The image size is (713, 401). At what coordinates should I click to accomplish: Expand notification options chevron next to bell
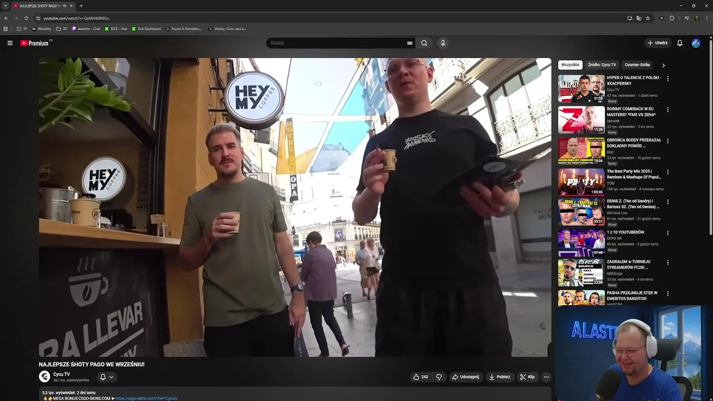(x=111, y=377)
